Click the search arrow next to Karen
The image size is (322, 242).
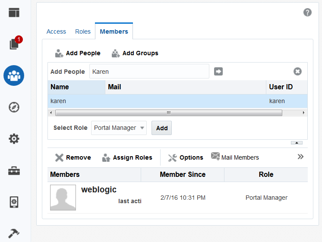click(x=218, y=72)
